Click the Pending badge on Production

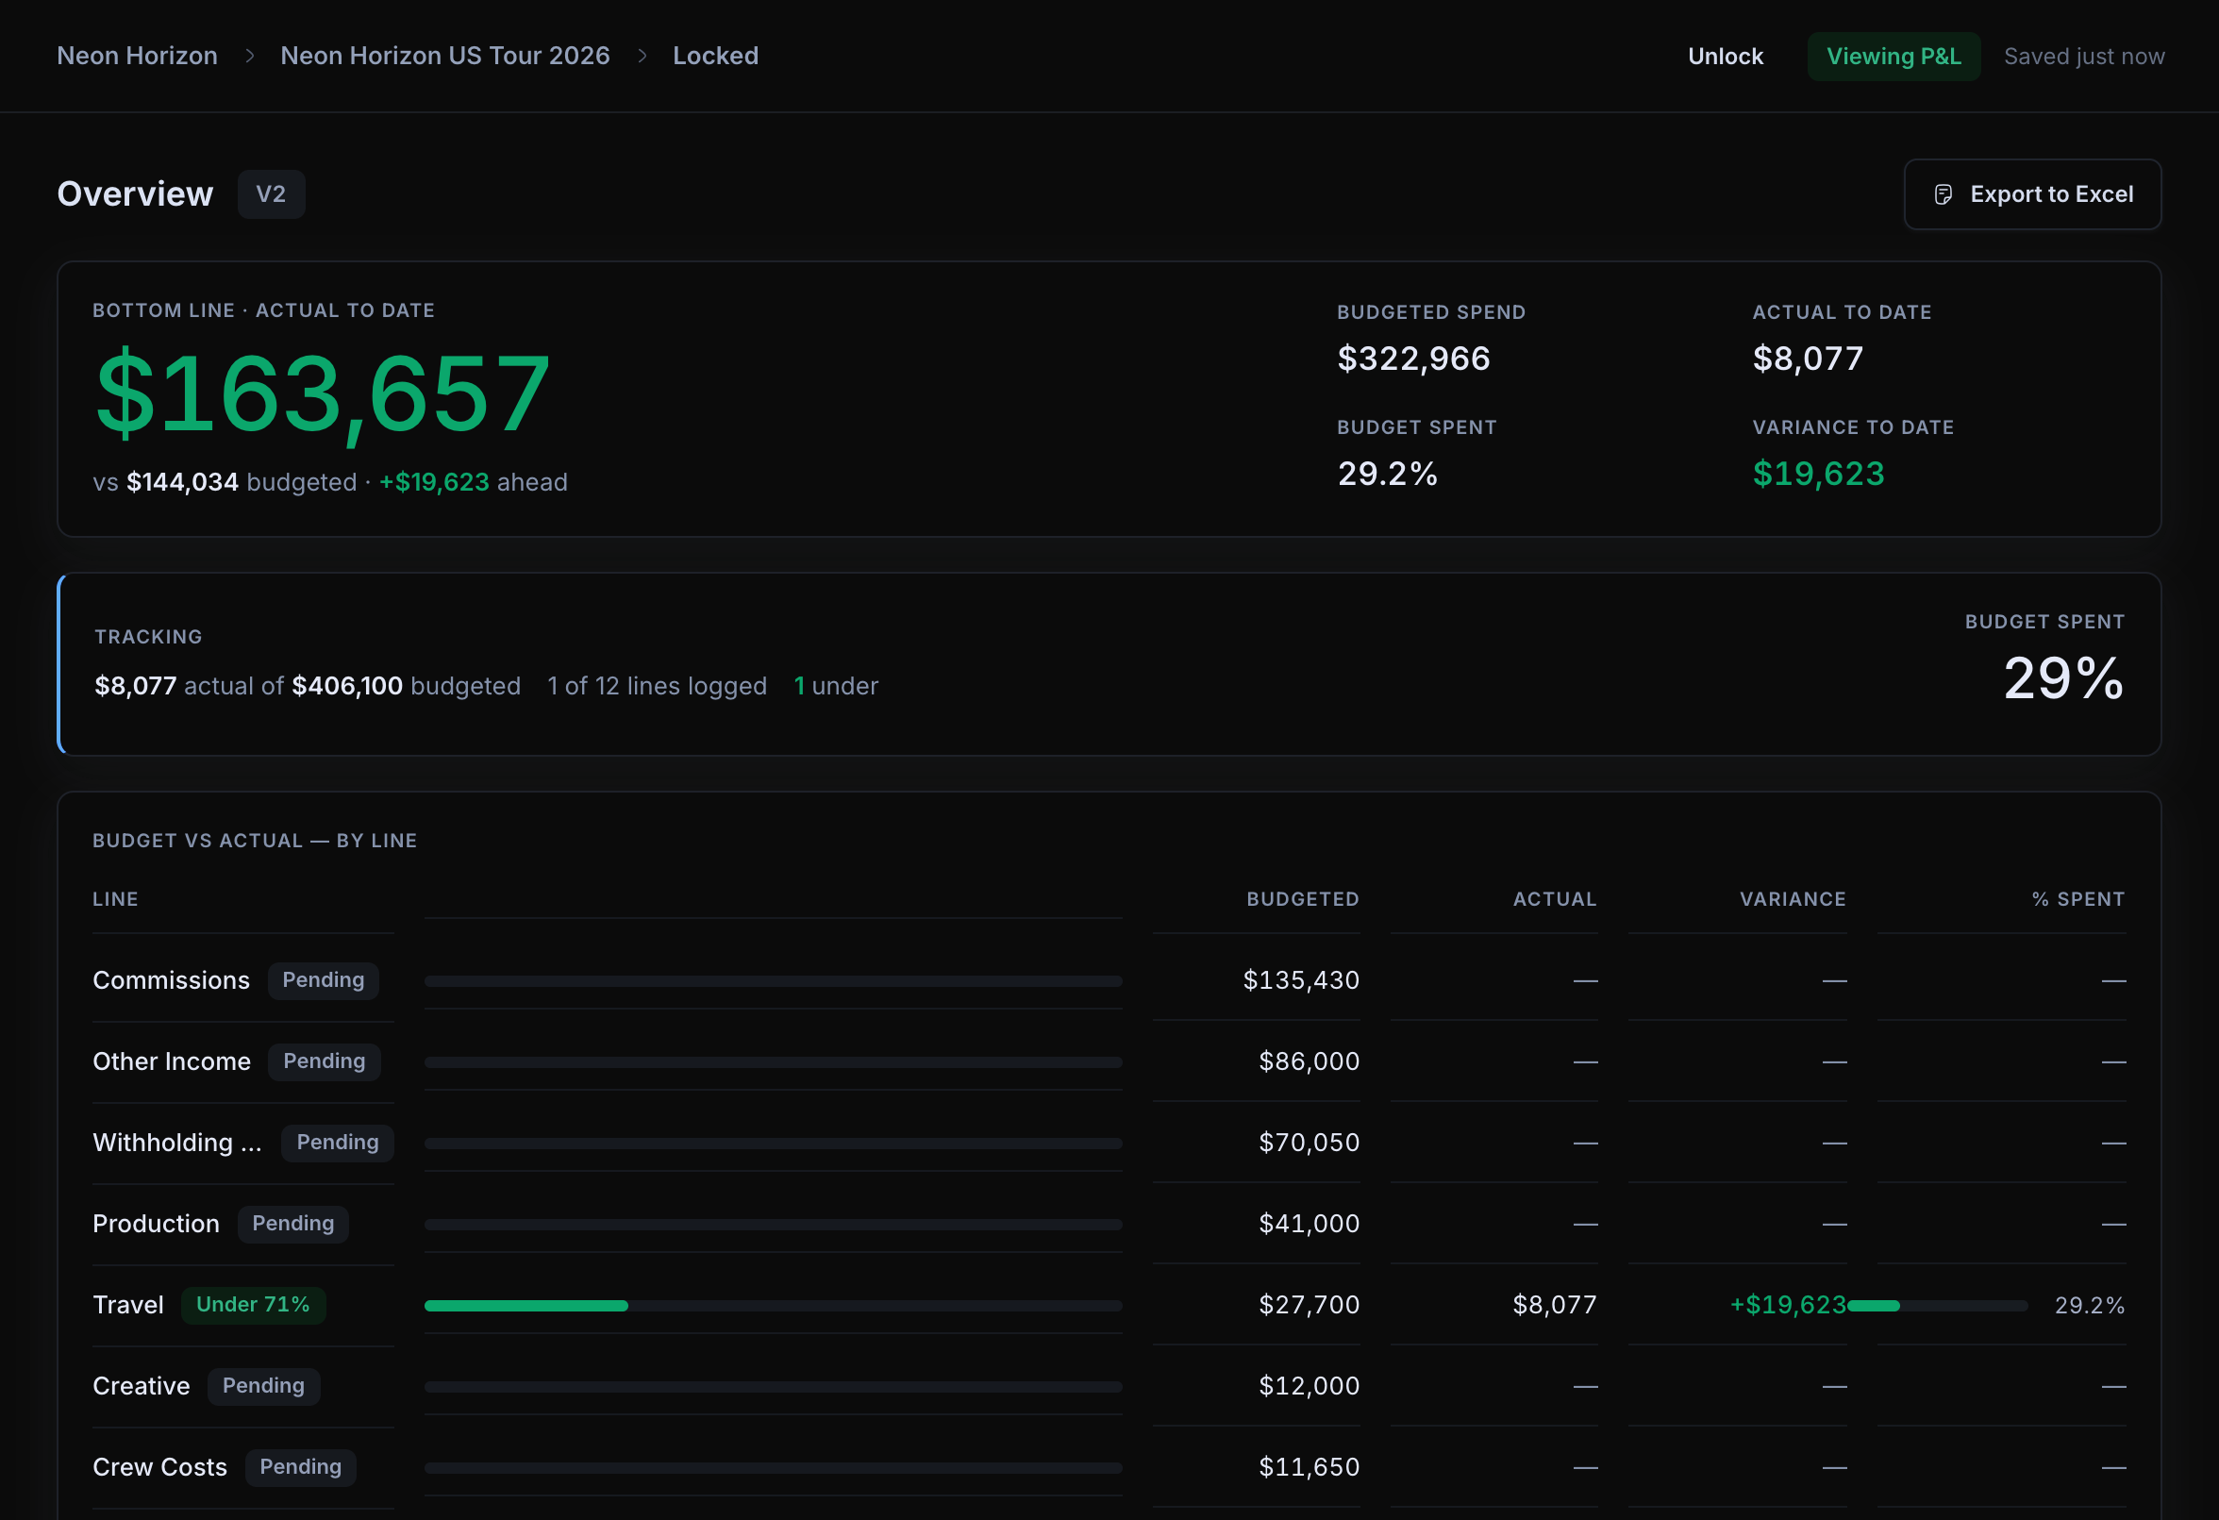292,1224
